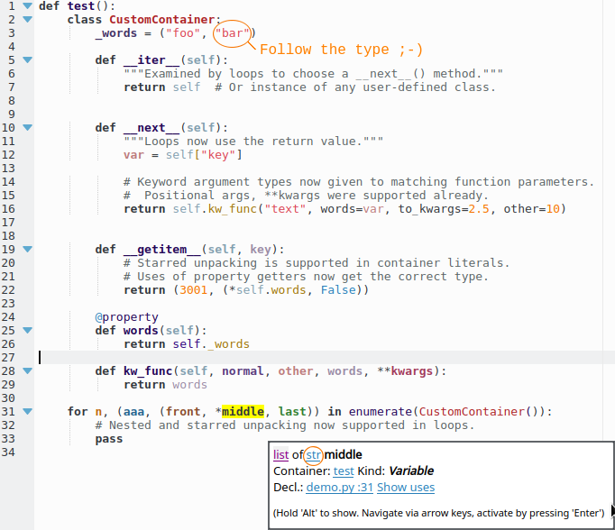Go to container 'test' link in tooltip
Screen dimensions: 615x530
click(344, 471)
